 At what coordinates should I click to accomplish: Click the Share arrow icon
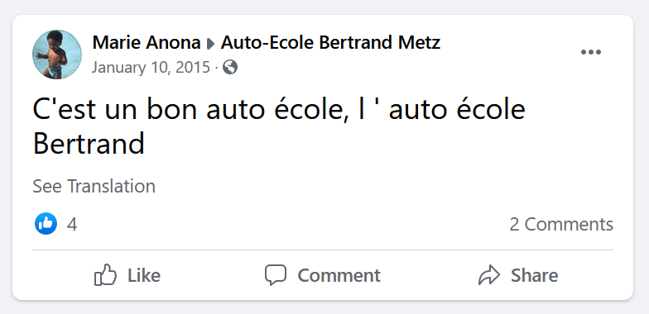[x=489, y=275]
